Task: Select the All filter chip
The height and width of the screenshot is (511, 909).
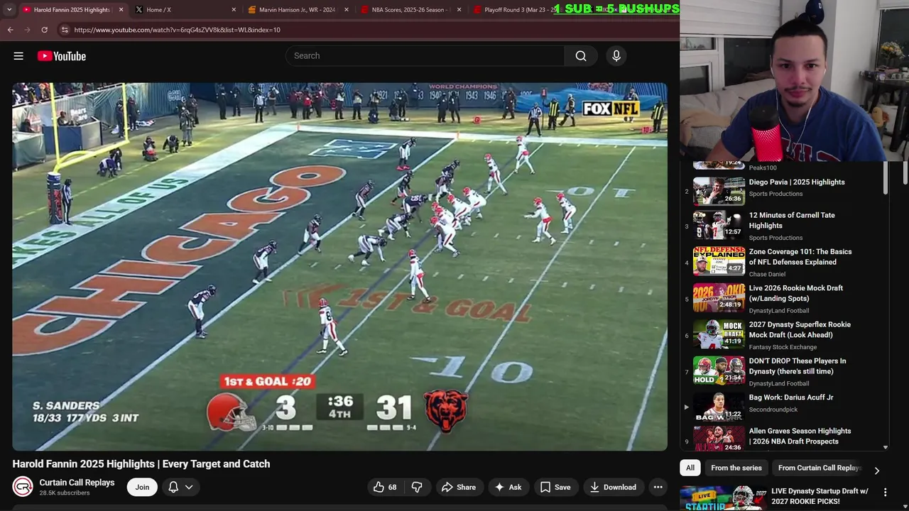Action: coord(690,468)
